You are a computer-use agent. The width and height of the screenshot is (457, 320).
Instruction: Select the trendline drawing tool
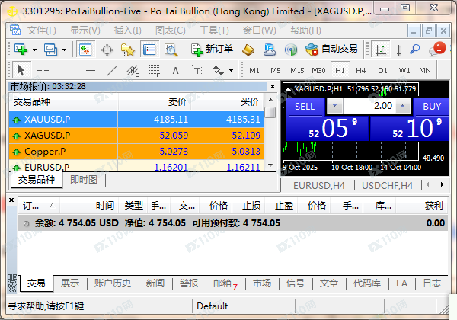pos(112,70)
